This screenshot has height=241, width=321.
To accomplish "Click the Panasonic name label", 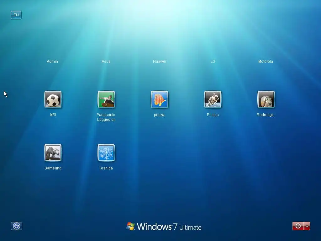I will [x=106, y=115].
